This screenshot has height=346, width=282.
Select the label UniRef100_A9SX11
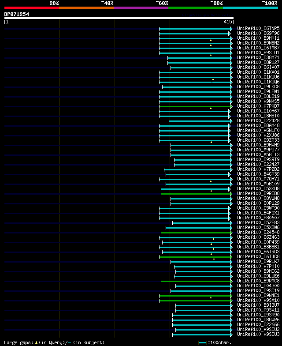(258, 310)
